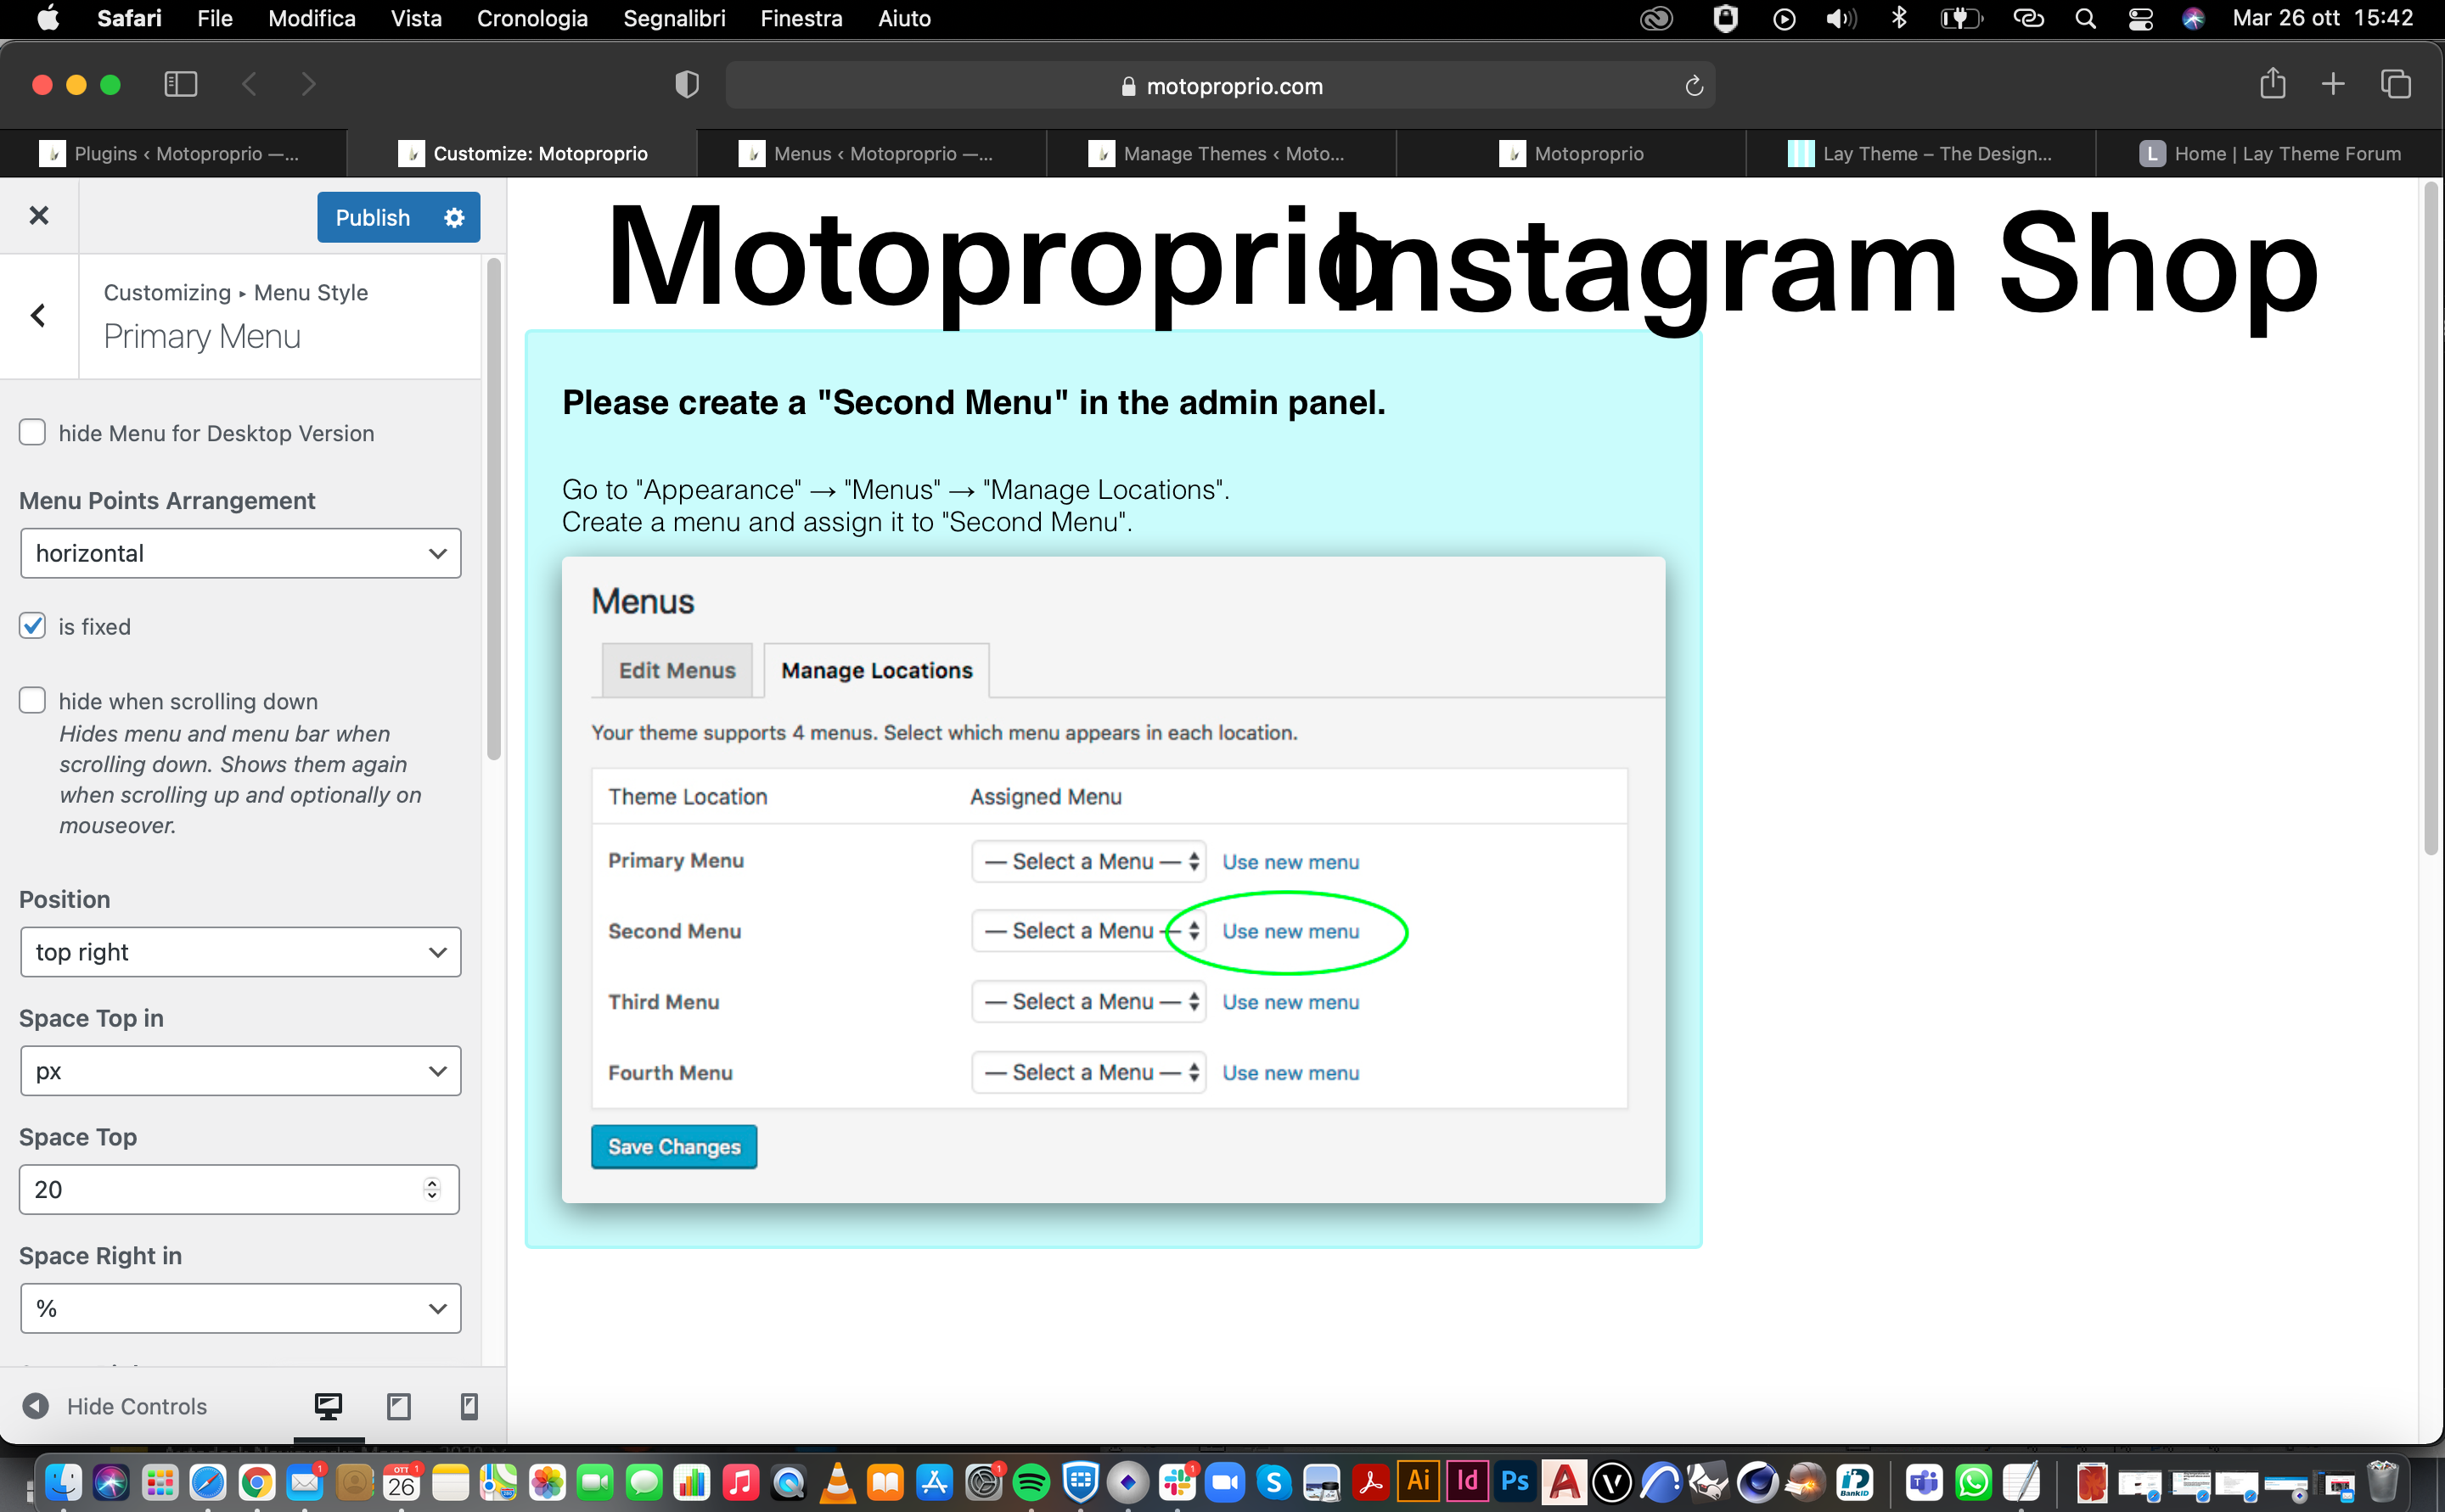Select desktop preview icon
This screenshot has width=2445, height=1512.
pos(329,1406)
